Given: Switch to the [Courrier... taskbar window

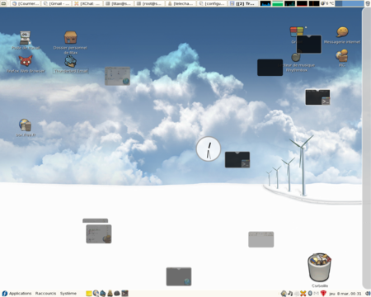Looking at the screenshot, I should tap(26, 3).
